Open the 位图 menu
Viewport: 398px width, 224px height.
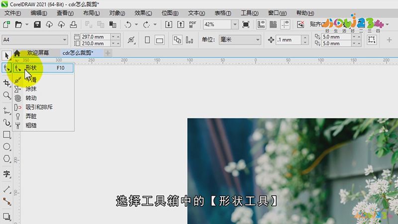170,13
